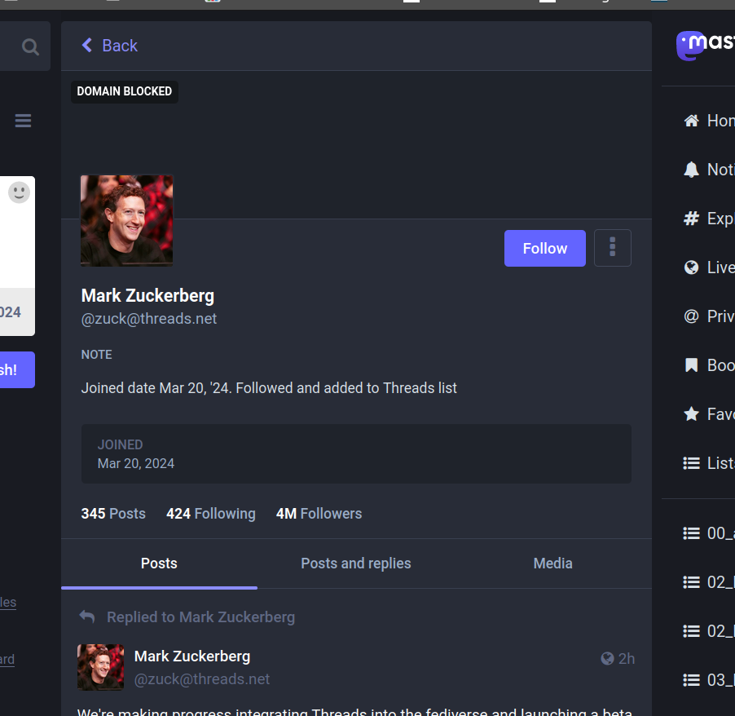Click the Back link text
This screenshot has width=735, height=716.
[120, 46]
